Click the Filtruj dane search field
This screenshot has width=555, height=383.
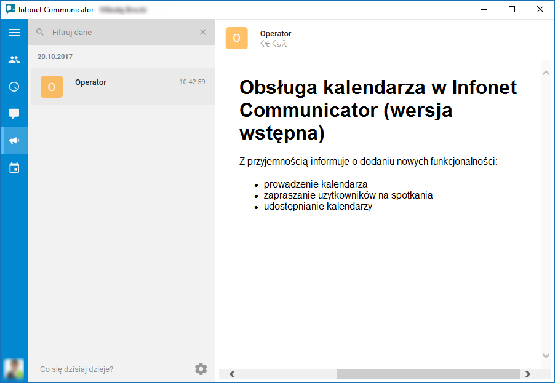pyautogui.click(x=121, y=32)
